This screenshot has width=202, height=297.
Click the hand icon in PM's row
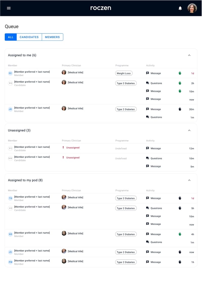pos(180,262)
